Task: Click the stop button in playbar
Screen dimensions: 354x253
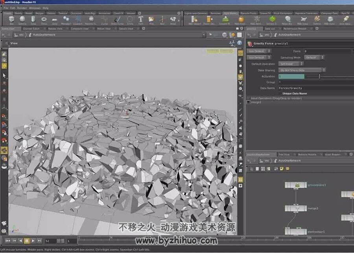Action: [x=27, y=241]
